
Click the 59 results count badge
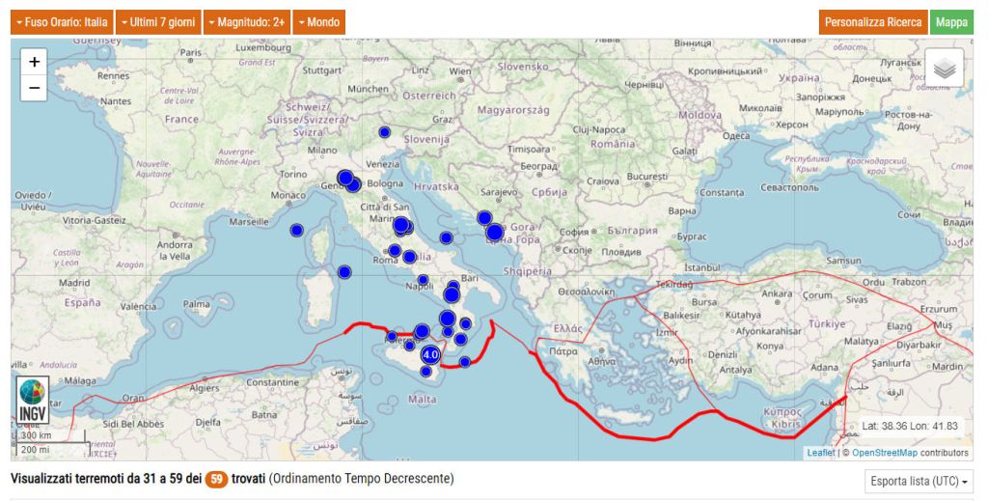(216, 479)
